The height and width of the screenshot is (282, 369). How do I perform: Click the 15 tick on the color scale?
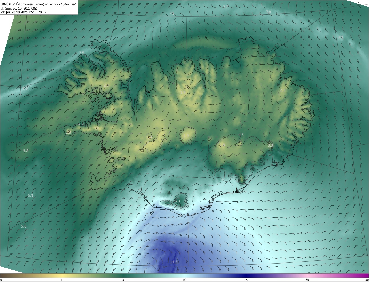pos(246,280)
